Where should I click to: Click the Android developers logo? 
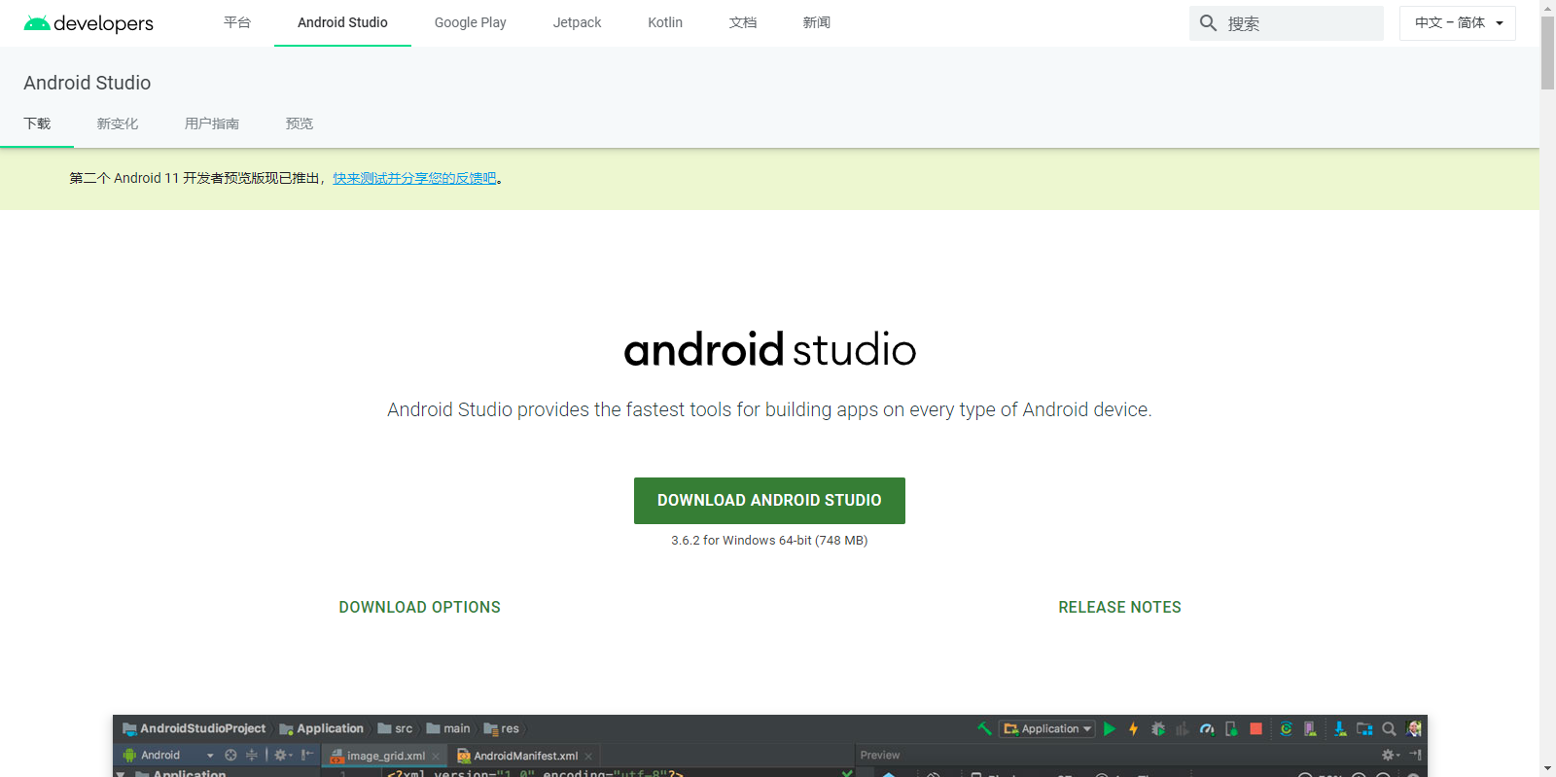(88, 23)
